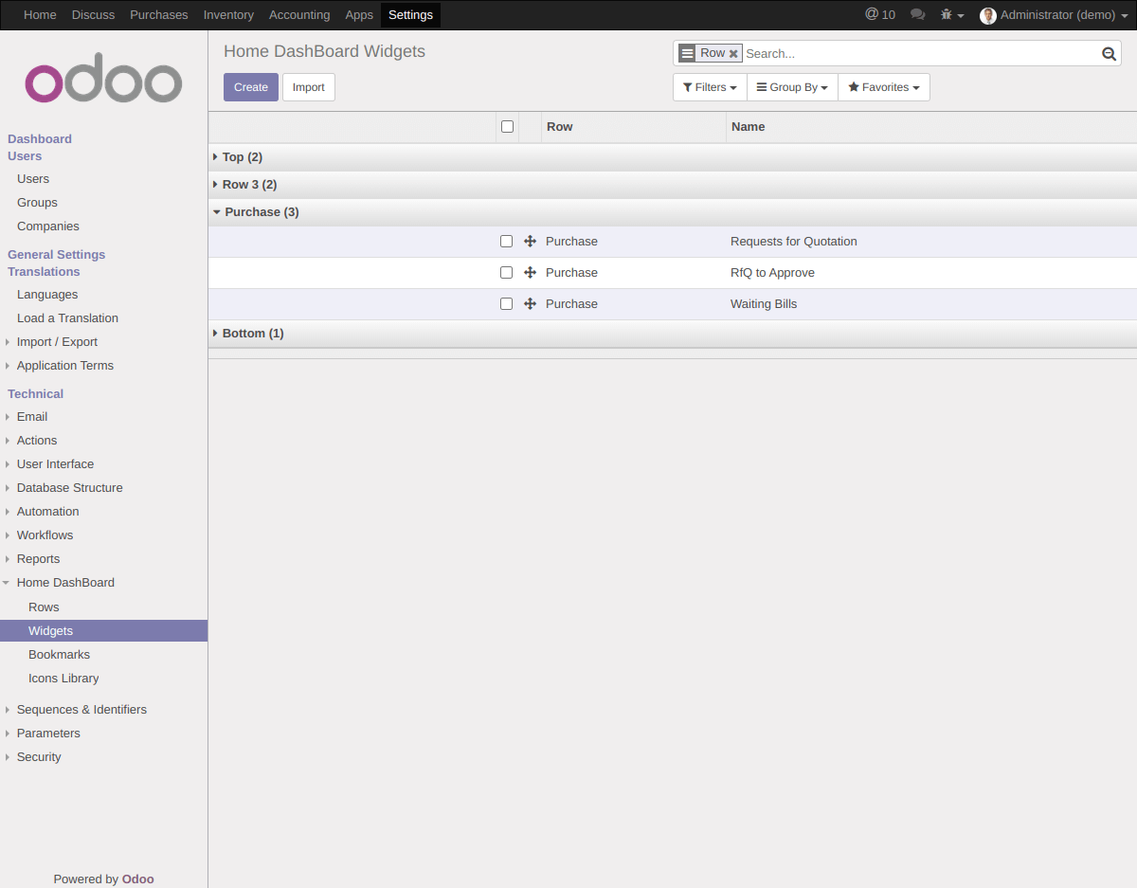Viewport: 1137px width, 888px height.
Task: Click inside the Search input field
Action: [900, 53]
